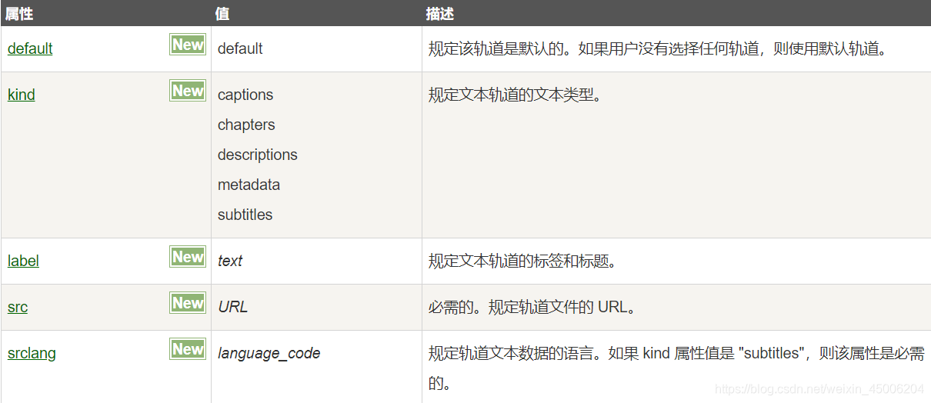Select the italic 'URL' value
This screenshot has width=931, height=403.
coord(233,307)
